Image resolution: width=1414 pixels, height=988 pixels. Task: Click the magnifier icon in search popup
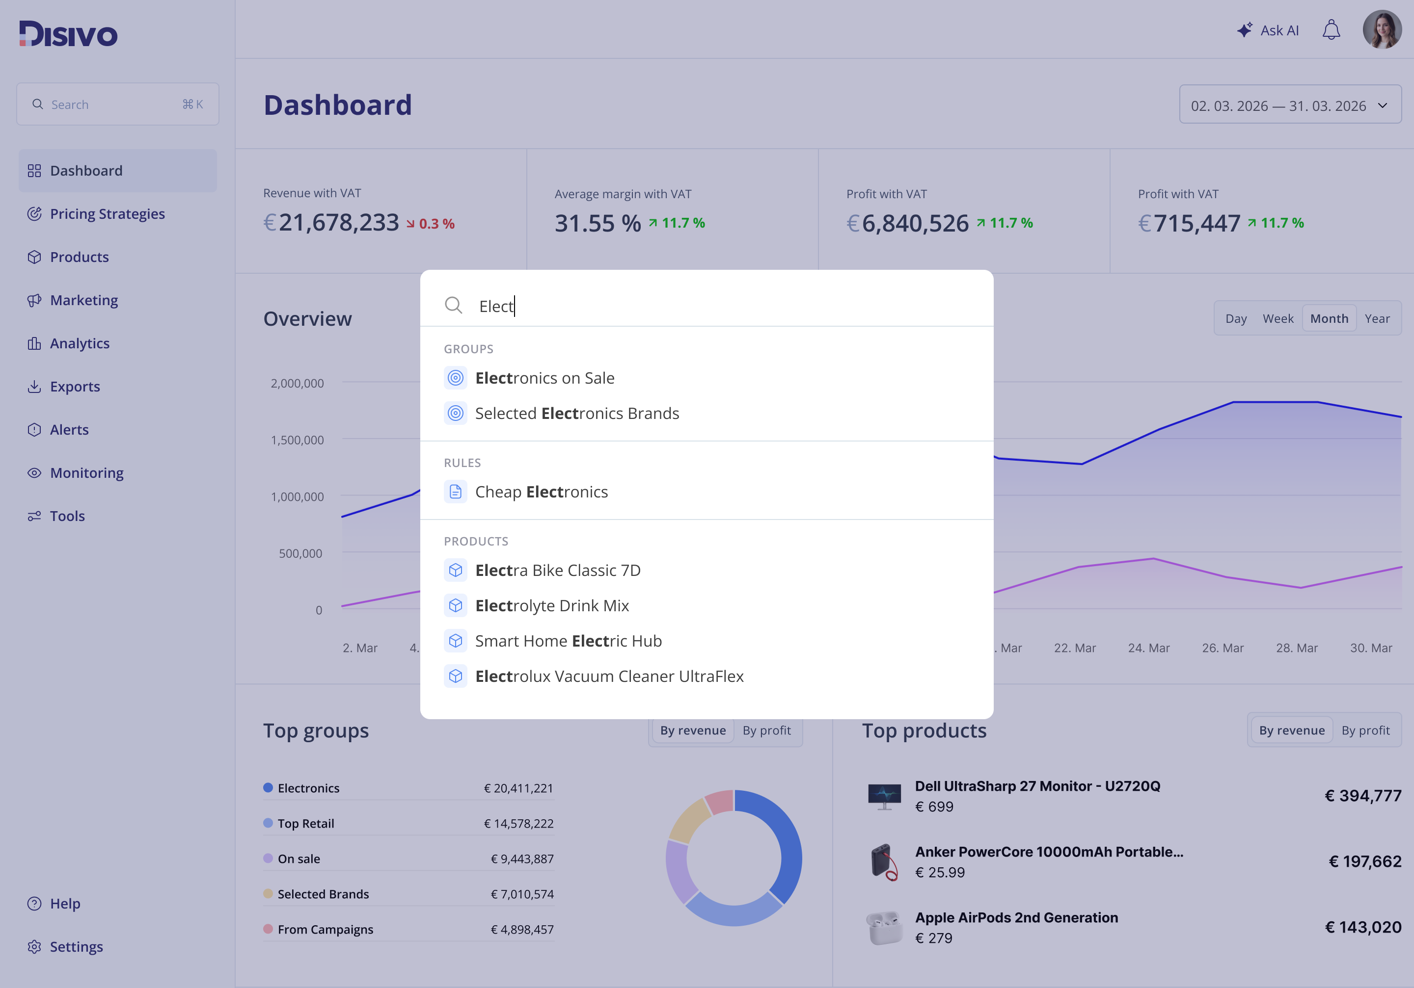453,305
